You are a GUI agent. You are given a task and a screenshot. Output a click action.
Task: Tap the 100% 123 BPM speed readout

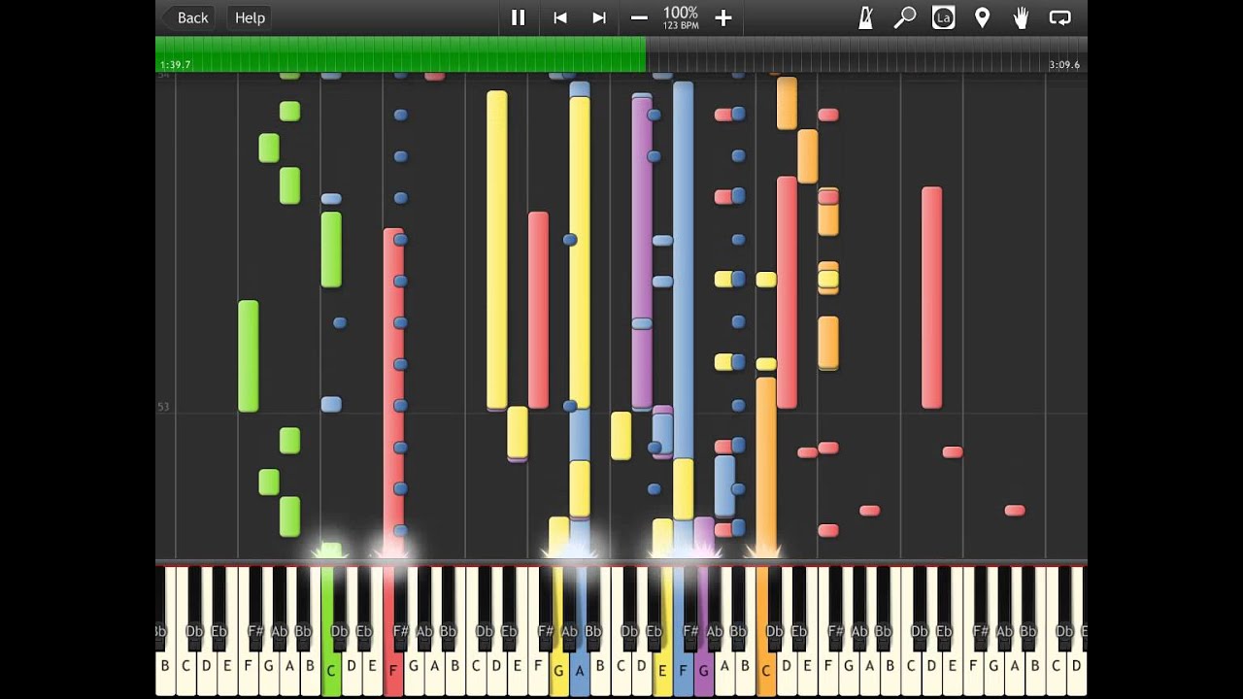(681, 17)
